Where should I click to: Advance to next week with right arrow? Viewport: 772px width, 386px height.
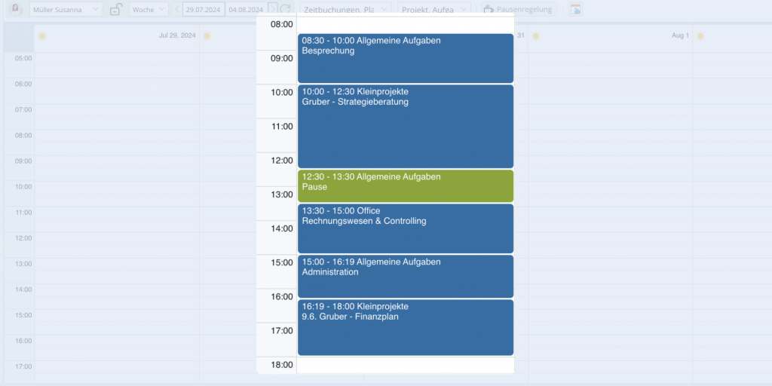pos(273,9)
